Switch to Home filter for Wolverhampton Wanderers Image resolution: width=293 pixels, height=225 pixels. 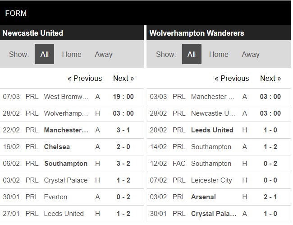click(219, 54)
